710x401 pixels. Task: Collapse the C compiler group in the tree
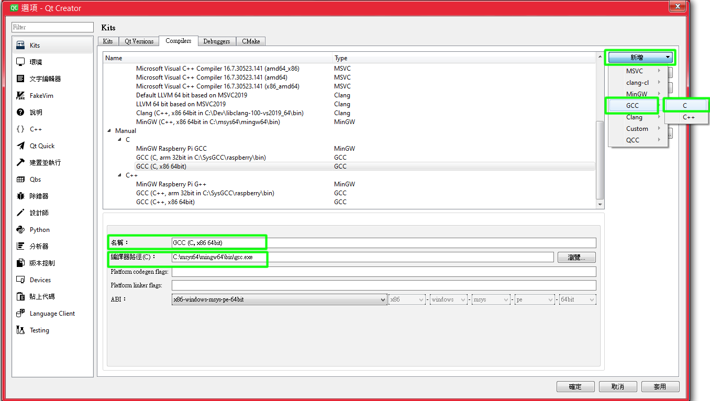pos(119,139)
